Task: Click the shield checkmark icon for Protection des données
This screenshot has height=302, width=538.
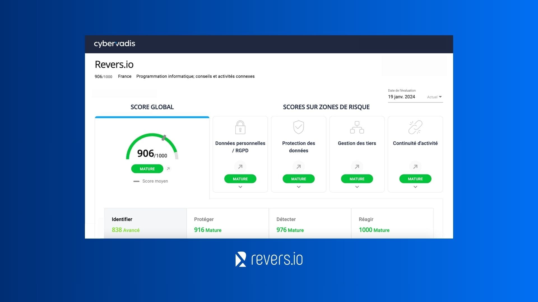Action: click(x=298, y=127)
